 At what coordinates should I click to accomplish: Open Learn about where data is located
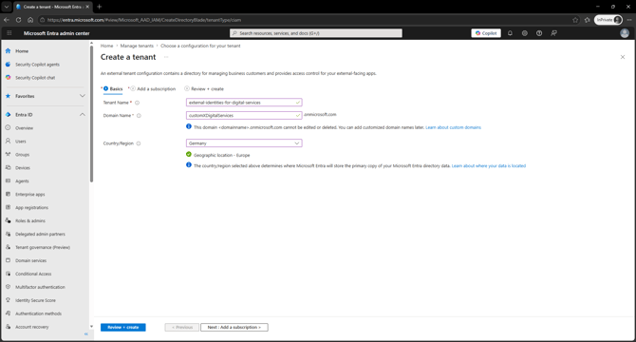488,166
